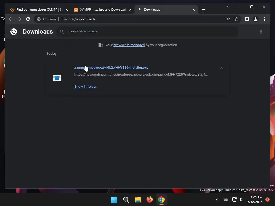Click the managed organization building icon
The width and height of the screenshot is (275, 206).
coord(100,45)
